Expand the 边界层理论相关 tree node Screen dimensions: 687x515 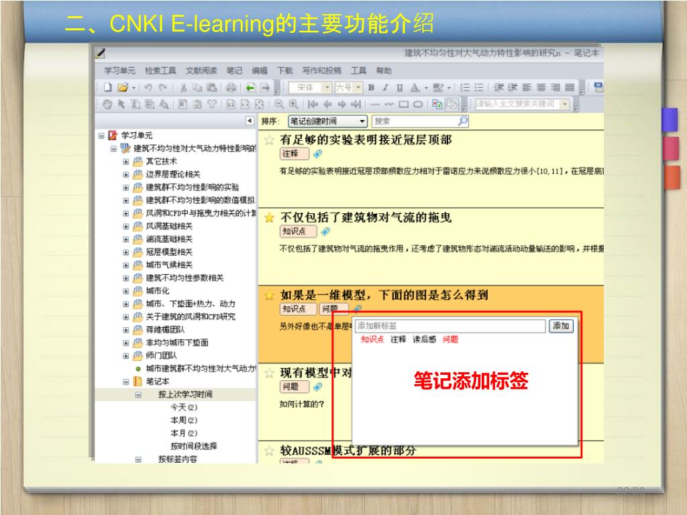click(125, 175)
